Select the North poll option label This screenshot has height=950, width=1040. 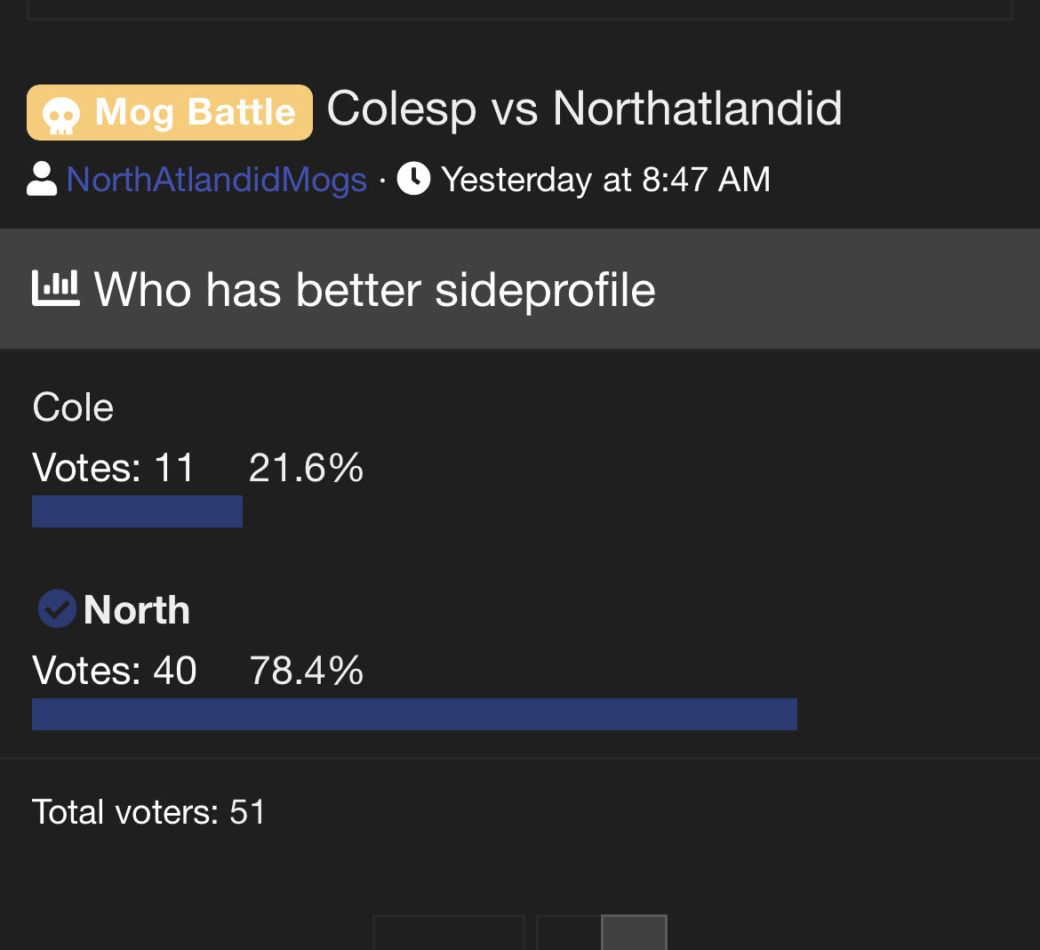pos(137,609)
